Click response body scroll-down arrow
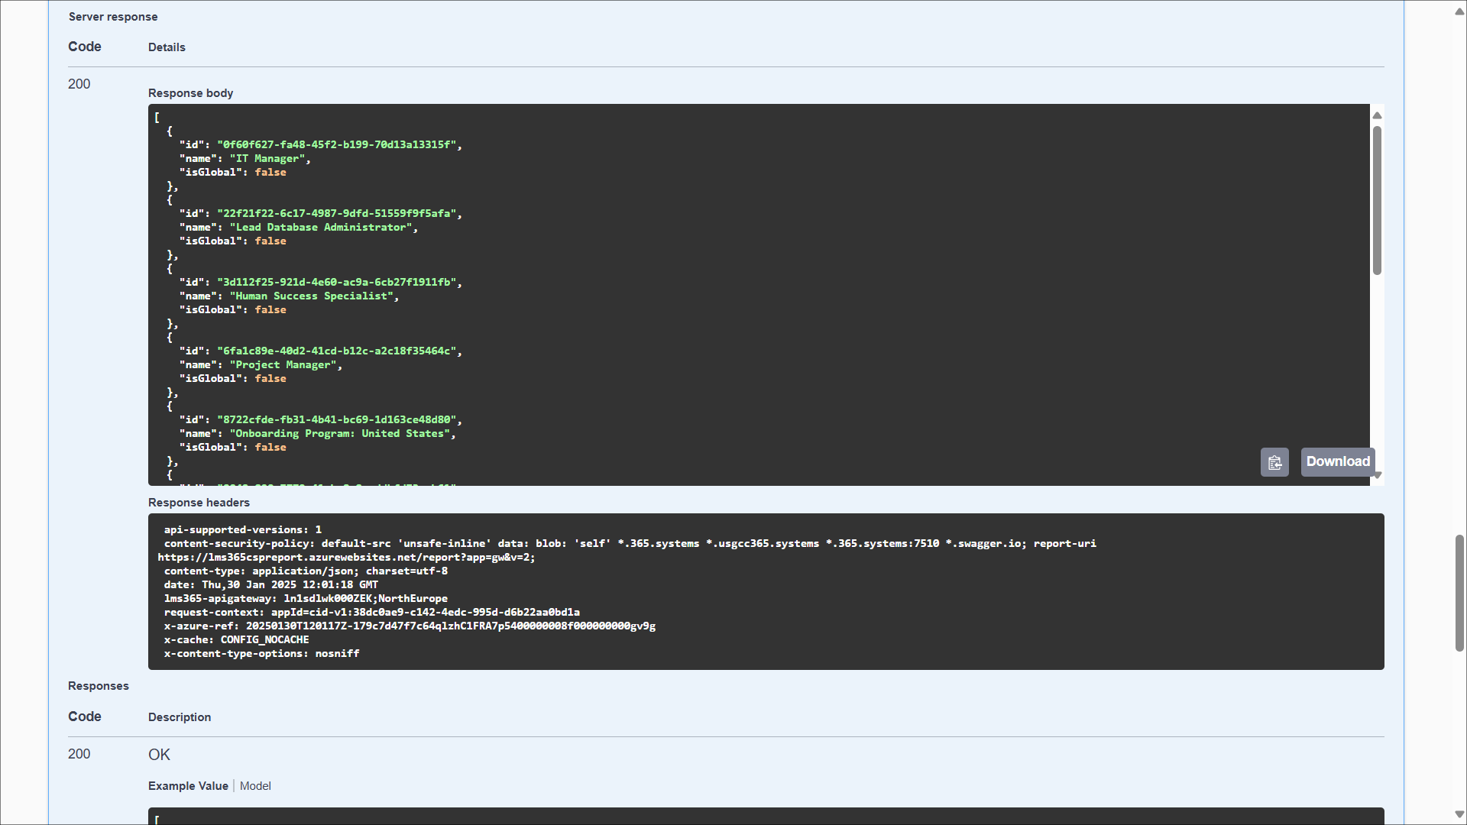This screenshot has width=1467, height=825. pyautogui.click(x=1377, y=475)
